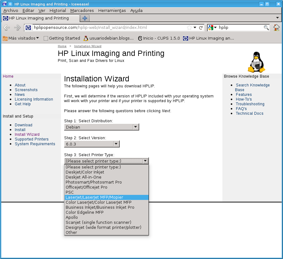This screenshot has height=259, width=283.
Task: Open the Archivo menu
Action: click(11, 10)
